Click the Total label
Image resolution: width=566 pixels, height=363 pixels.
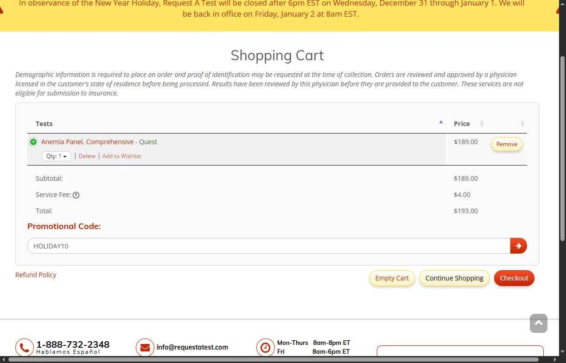(x=44, y=211)
